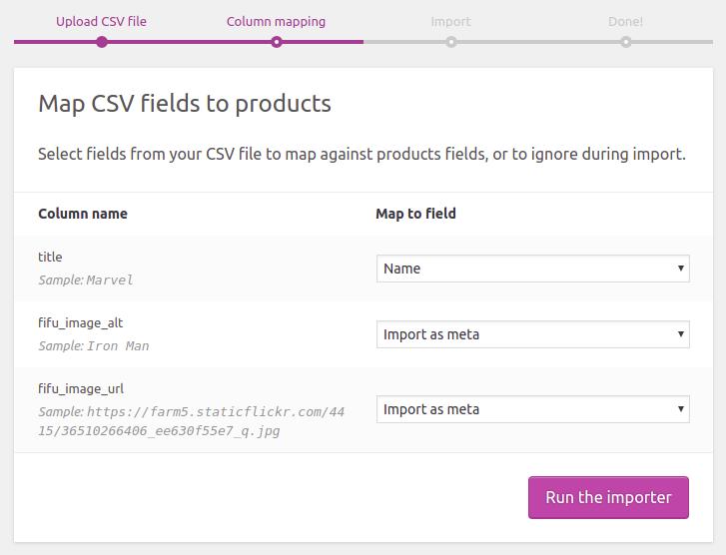Click the Column mapping step marker
The height and width of the screenshot is (555, 726).
tap(277, 42)
